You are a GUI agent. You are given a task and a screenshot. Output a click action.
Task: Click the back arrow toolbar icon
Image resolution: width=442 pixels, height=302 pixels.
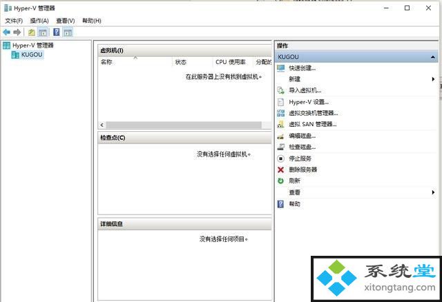click(7, 32)
